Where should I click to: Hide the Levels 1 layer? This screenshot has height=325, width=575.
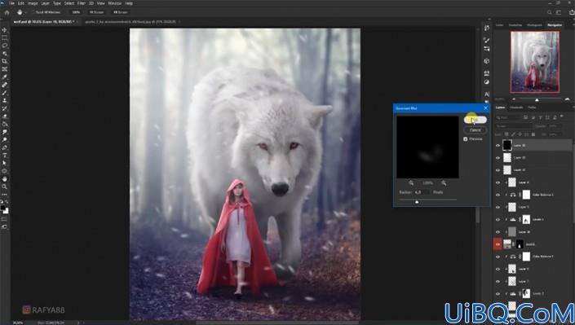(498, 219)
